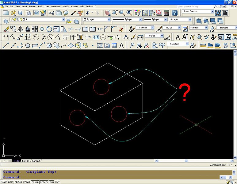Open ISO-25 dimension style dropdown in Styles toolbar
The image size is (237, 184).
pyautogui.click(x=179, y=28)
